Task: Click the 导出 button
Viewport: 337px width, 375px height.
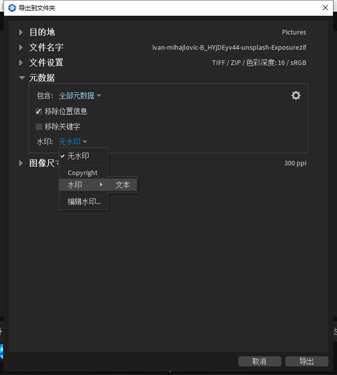Action: point(306,361)
